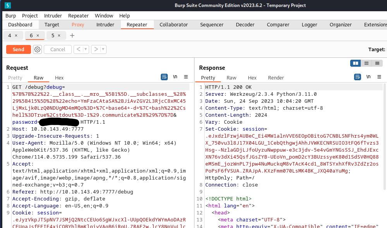Select the side-by-side layout view

355,63
